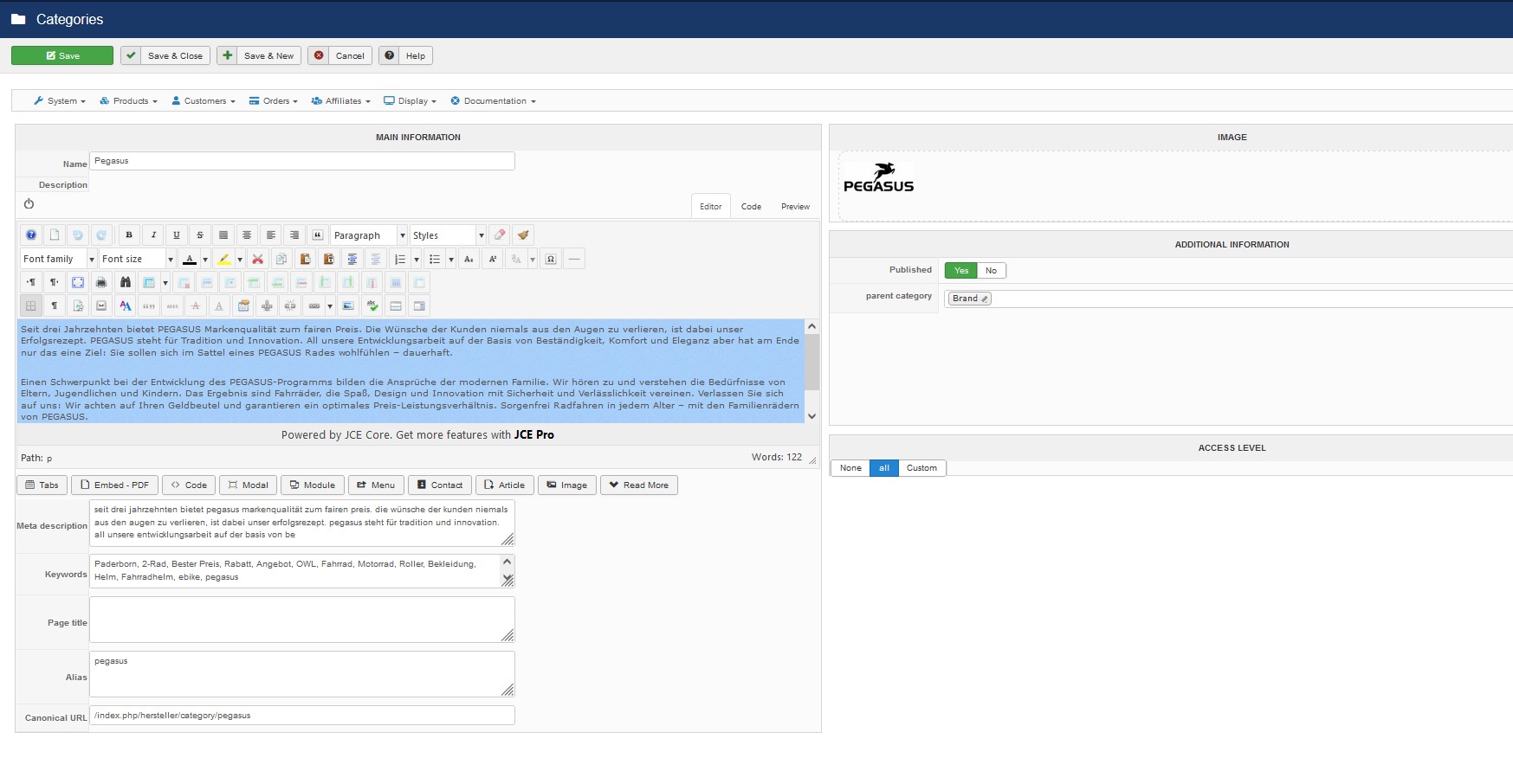Open the System menu
The width and height of the screenshot is (1513, 771).
click(x=60, y=101)
